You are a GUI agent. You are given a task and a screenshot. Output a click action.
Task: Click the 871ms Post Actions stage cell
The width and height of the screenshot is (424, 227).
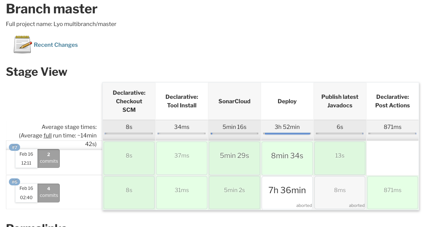392,192
